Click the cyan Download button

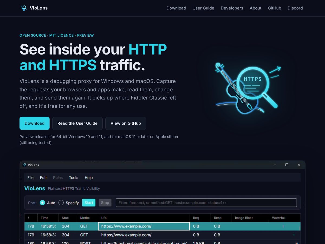34,123
